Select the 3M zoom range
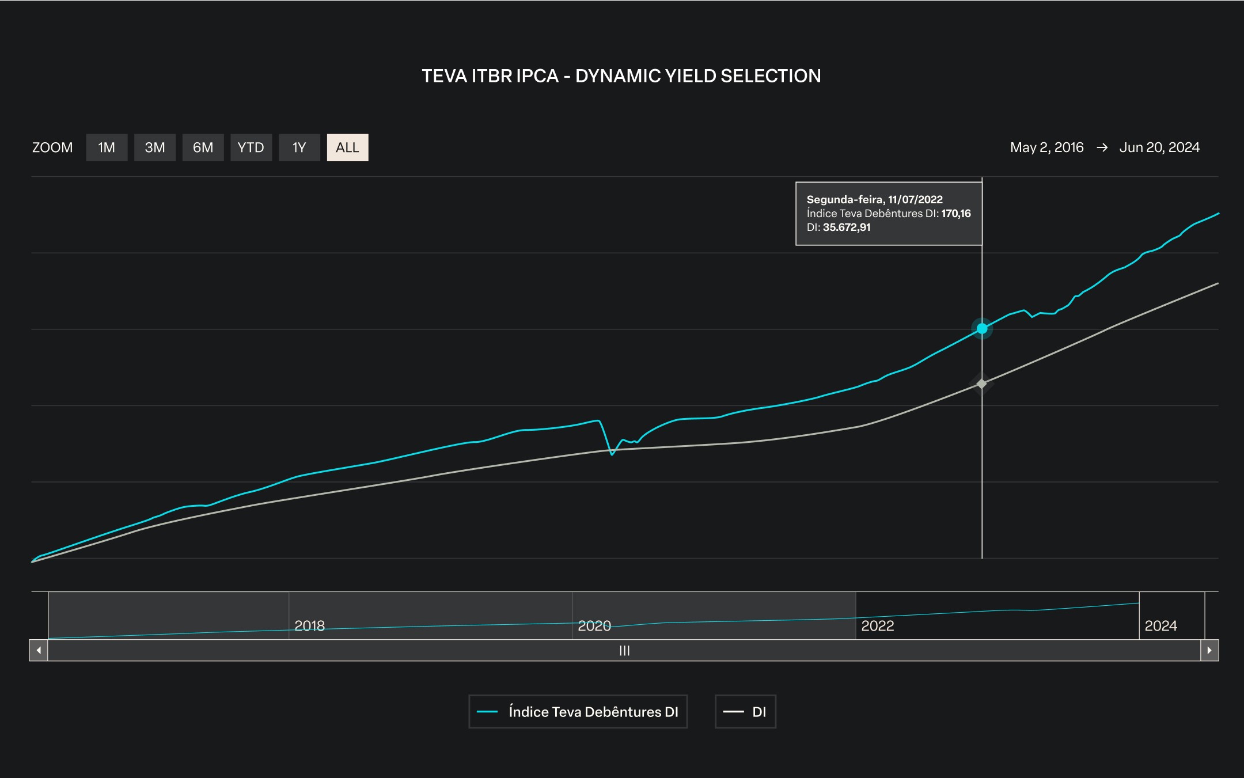 coord(154,147)
